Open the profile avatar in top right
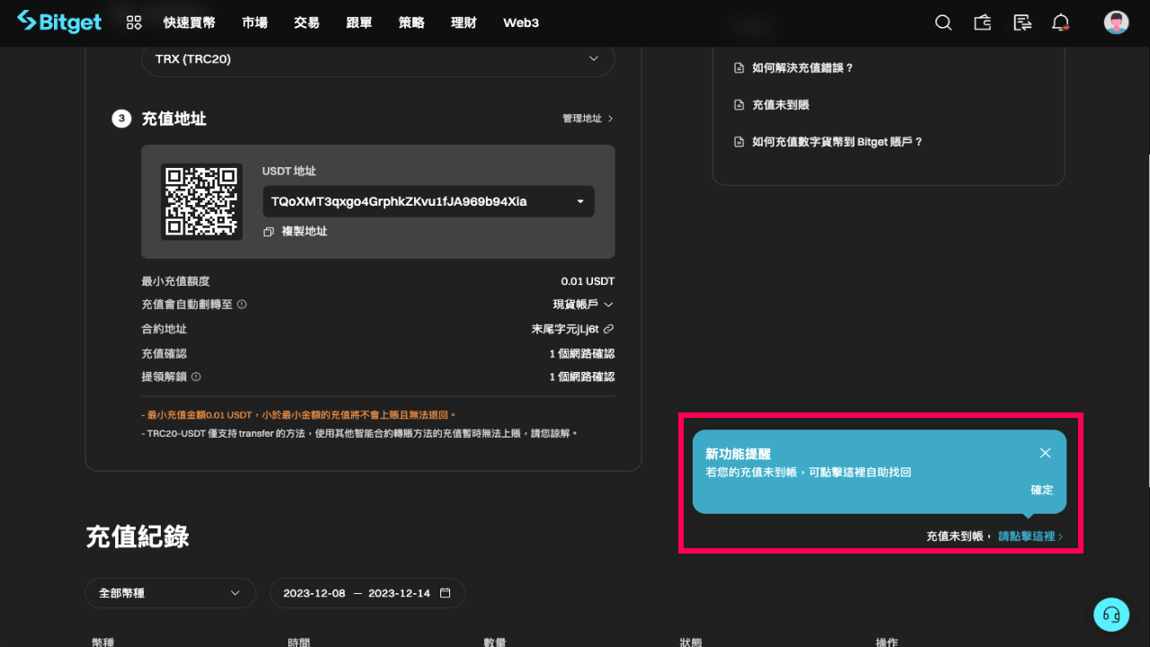 click(x=1116, y=22)
